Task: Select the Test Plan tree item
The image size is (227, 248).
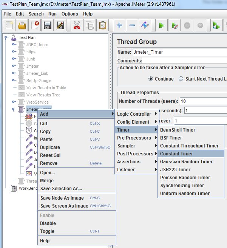Action: pos(27,37)
